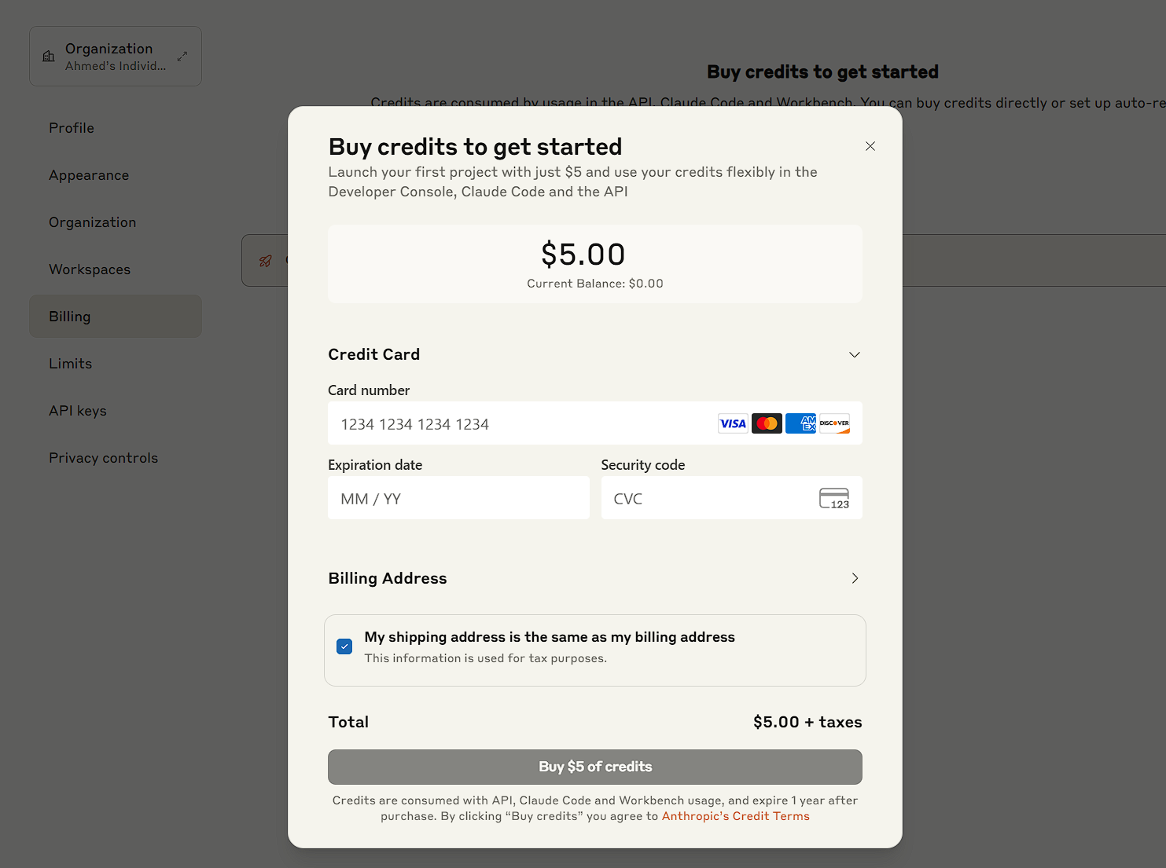The height and width of the screenshot is (868, 1166).
Task: Select Workspaces in the sidebar
Action: [x=90, y=269]
